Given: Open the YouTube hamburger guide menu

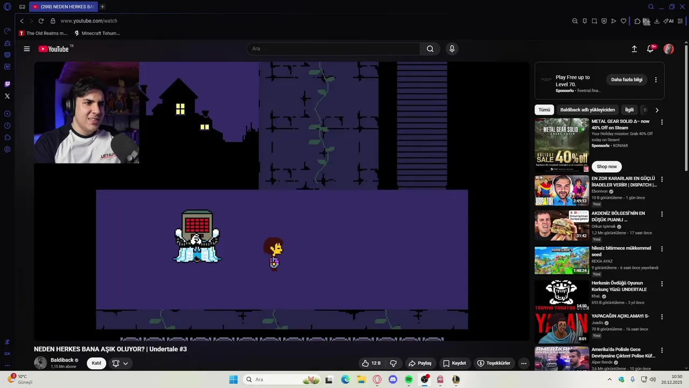Looking at the screenshot, I should click(x=27, y=49).
